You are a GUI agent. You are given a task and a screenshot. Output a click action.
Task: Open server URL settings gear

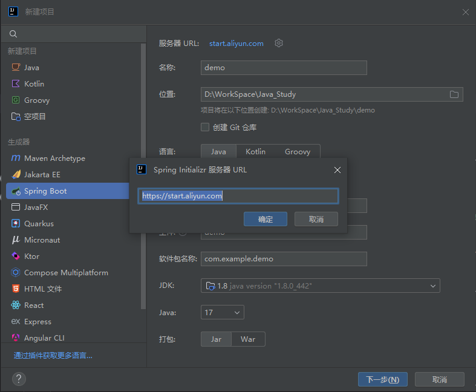click(279, 43)
